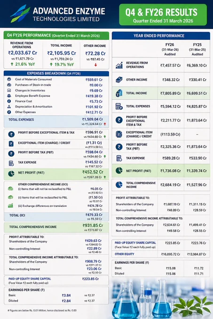Click green up arrow next to 21.6% YoY
Viewport: 213px width, 319px height.
[x=12, y=64]
